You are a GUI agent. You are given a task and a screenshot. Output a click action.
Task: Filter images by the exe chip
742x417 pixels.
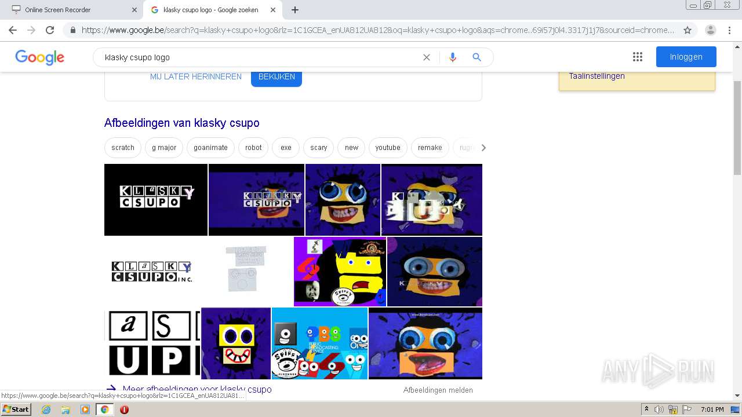286,148
